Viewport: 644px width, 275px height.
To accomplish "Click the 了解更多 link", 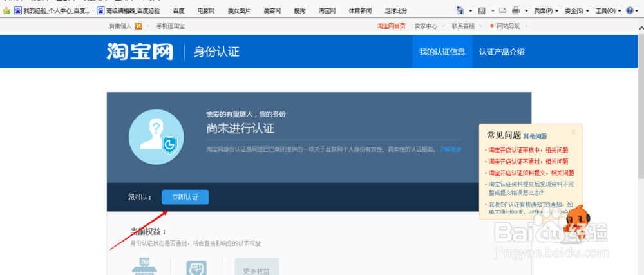I will click(451, 149).
